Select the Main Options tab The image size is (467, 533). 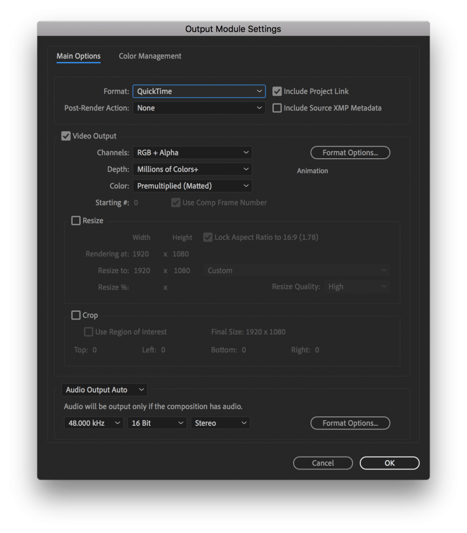point(78,56)
